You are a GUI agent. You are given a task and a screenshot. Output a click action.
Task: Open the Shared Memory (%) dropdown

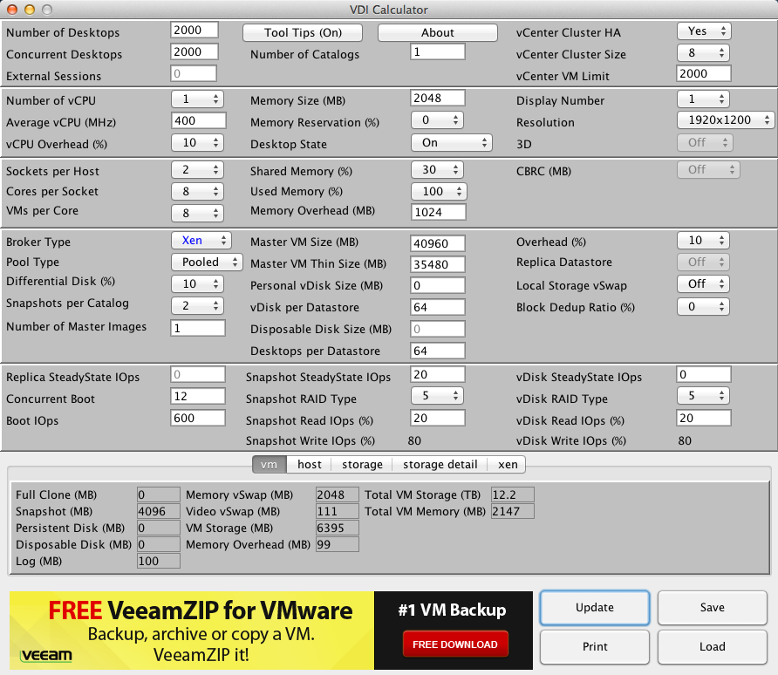click(437, 170)
